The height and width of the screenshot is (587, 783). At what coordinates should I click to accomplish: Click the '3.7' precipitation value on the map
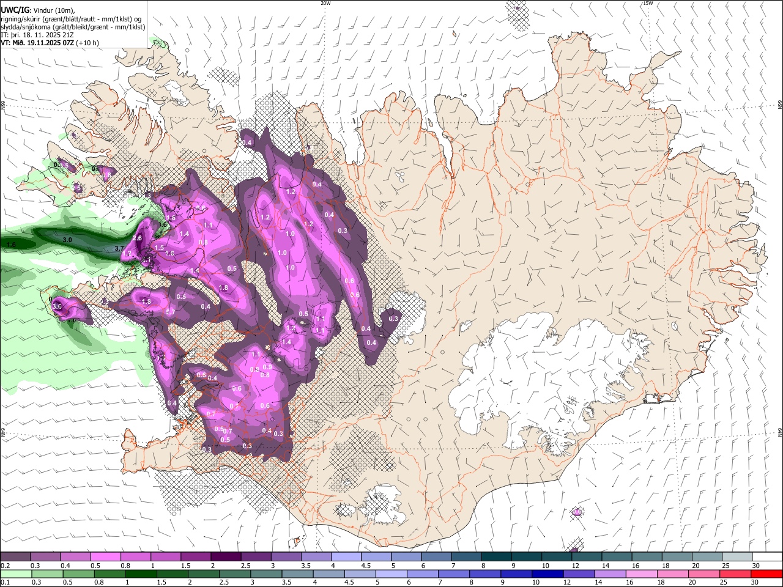119,248
